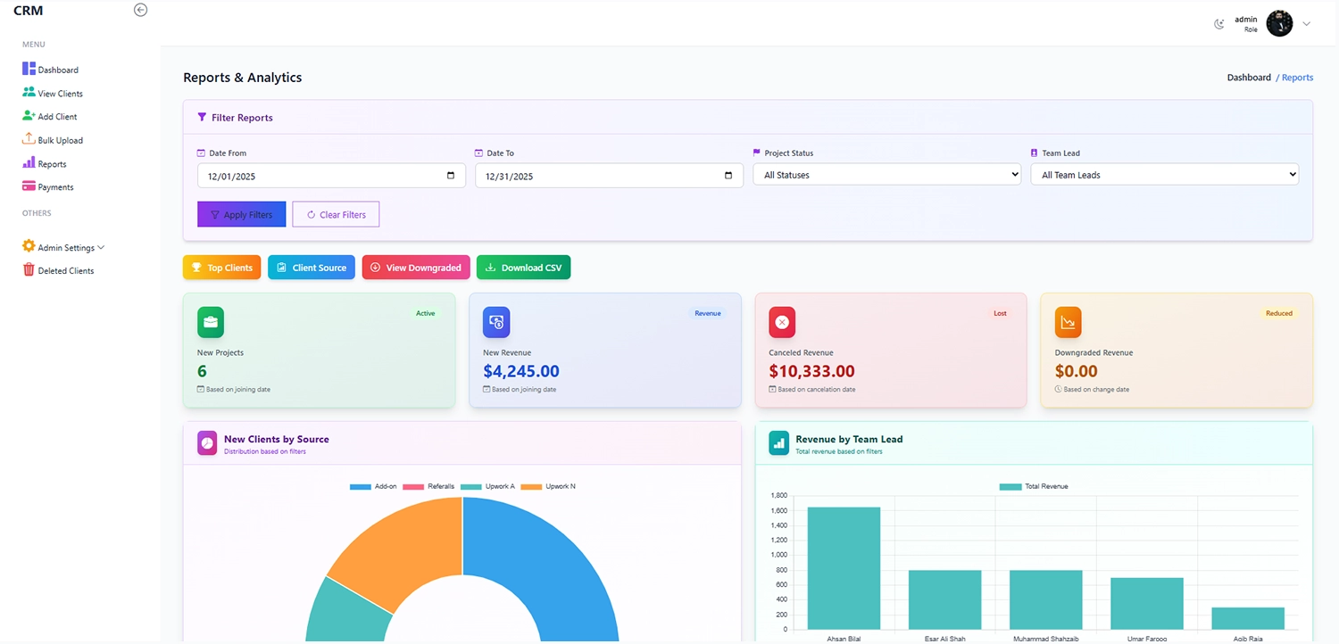Click the Date To input field

click(x=609, y=176)
